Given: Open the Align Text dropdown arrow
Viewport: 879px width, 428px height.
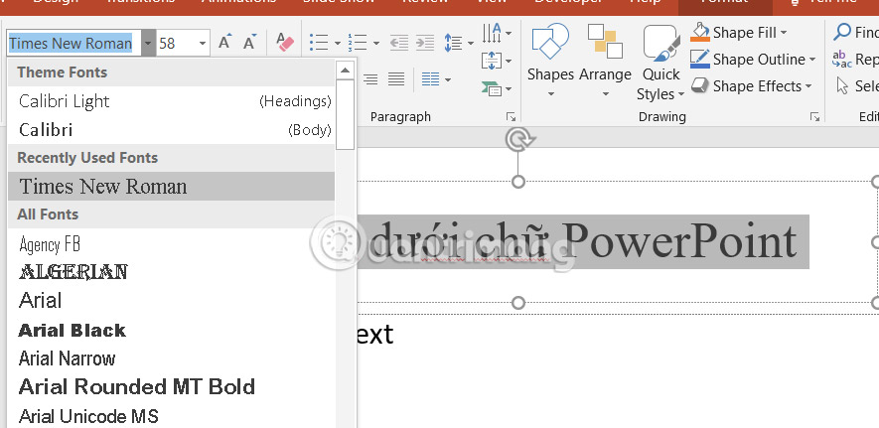Looking at the screenshot, I should point(509,61).
